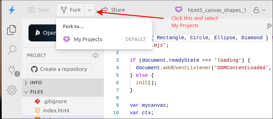Click the html5_canvas_shapes_1 project title

click(x=217, y=10)
